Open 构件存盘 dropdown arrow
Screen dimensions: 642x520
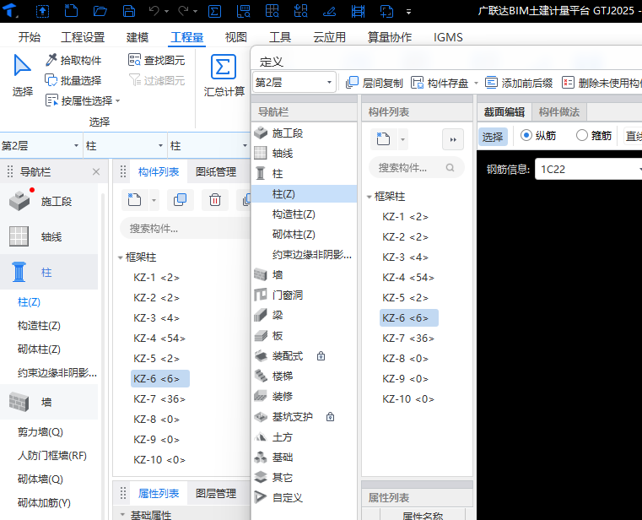pos(476,84)
